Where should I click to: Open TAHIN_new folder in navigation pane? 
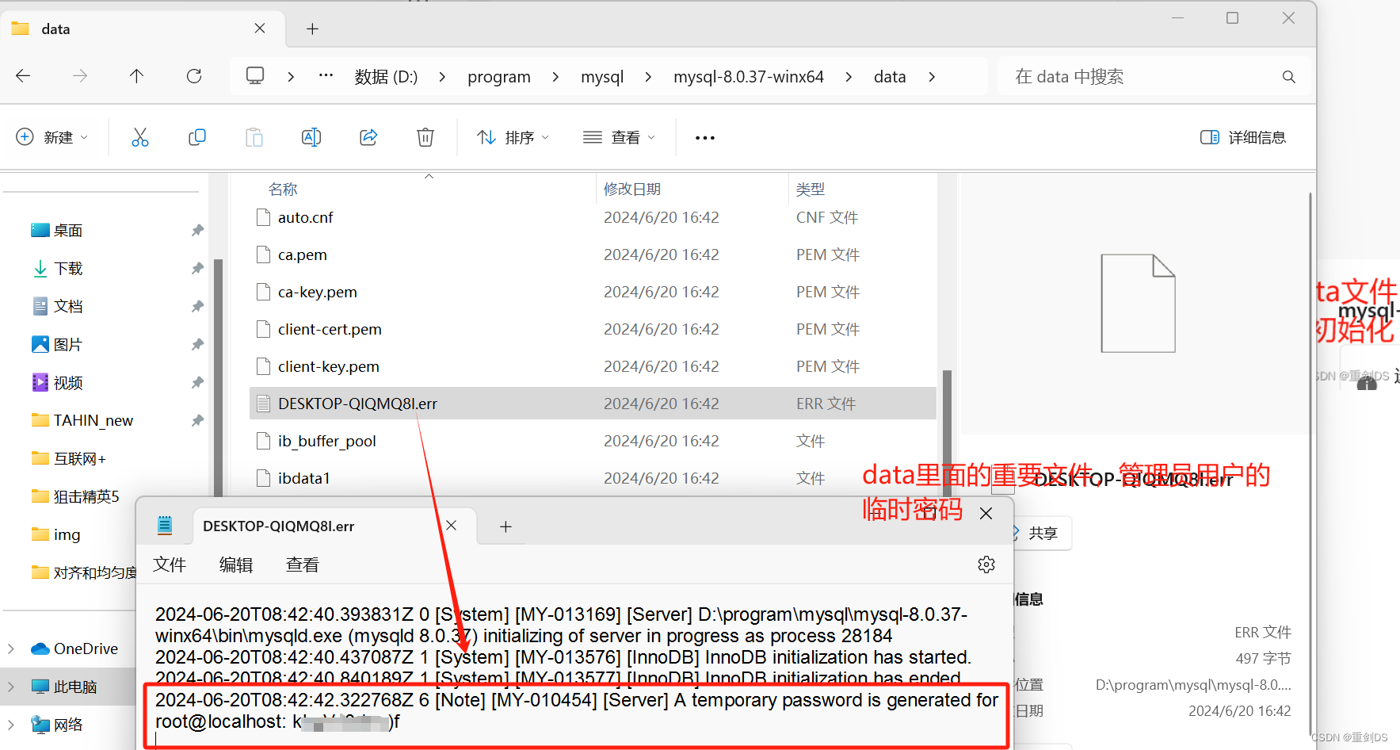pyautogui.click(x=93, y=421)
